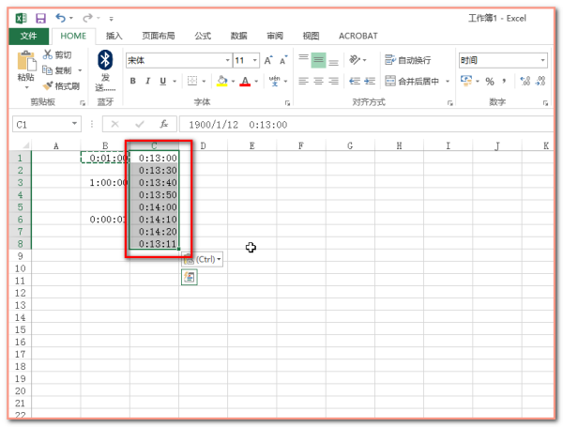563x427 pixels.
Task: Click the 文件 file button
Action: coord(28,36)
